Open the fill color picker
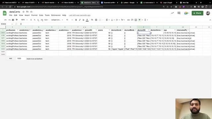This screenshot has width=212, height=119. coord(92,20)
